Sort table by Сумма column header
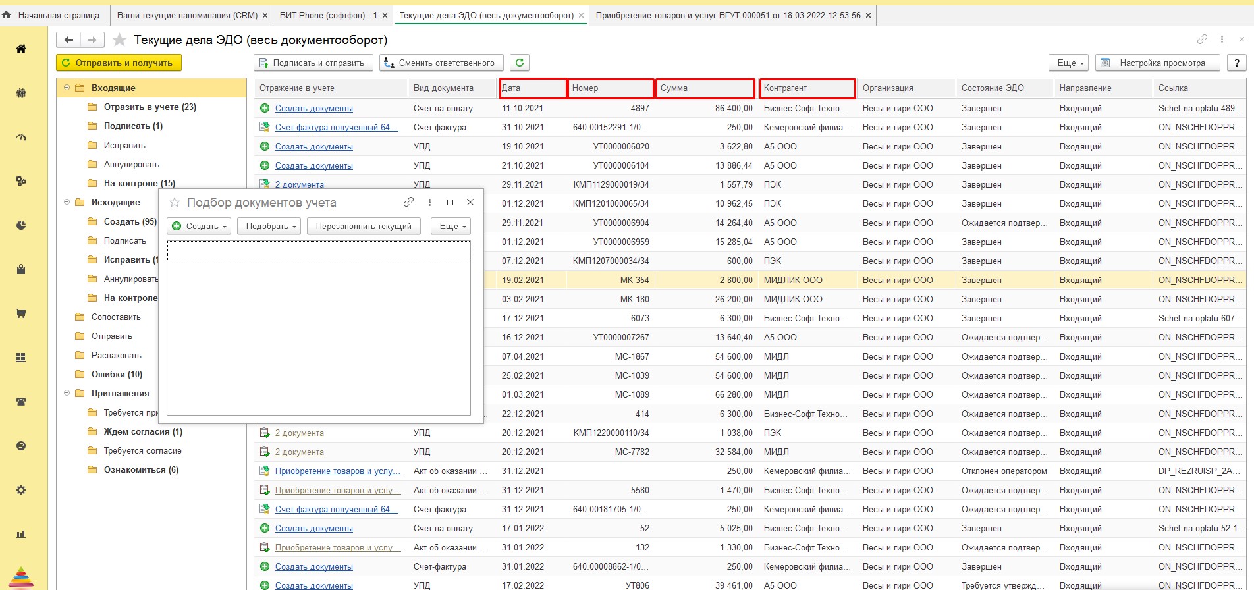Image resolution: width=1254 pixels, height=590 pixels. [x=705, y=88]
